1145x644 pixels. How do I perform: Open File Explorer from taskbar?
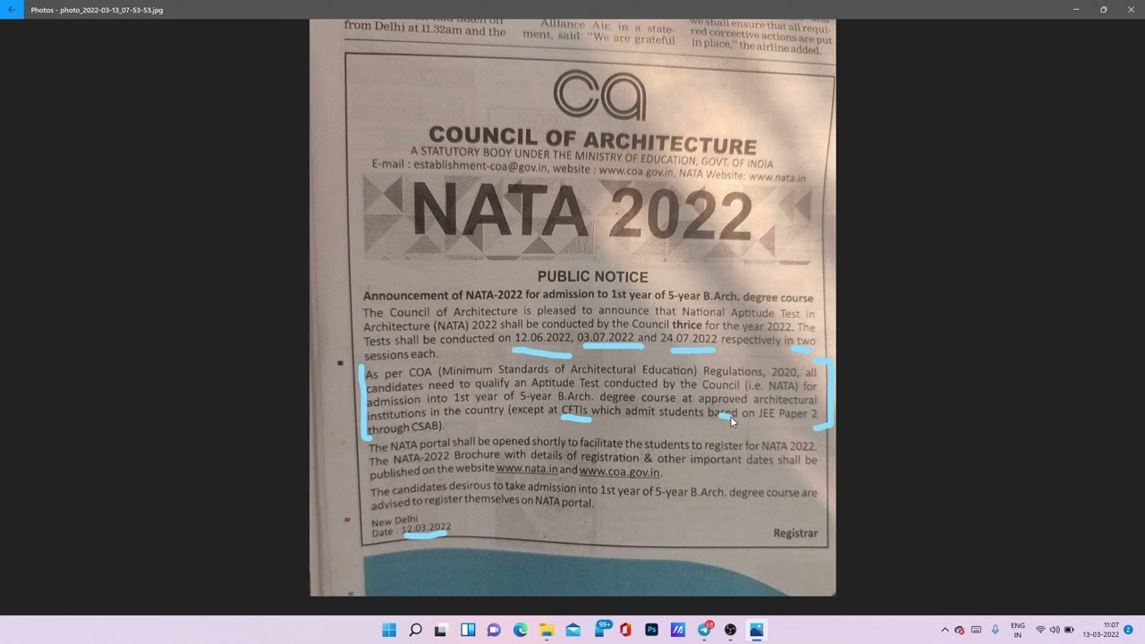tap(547, 630)
